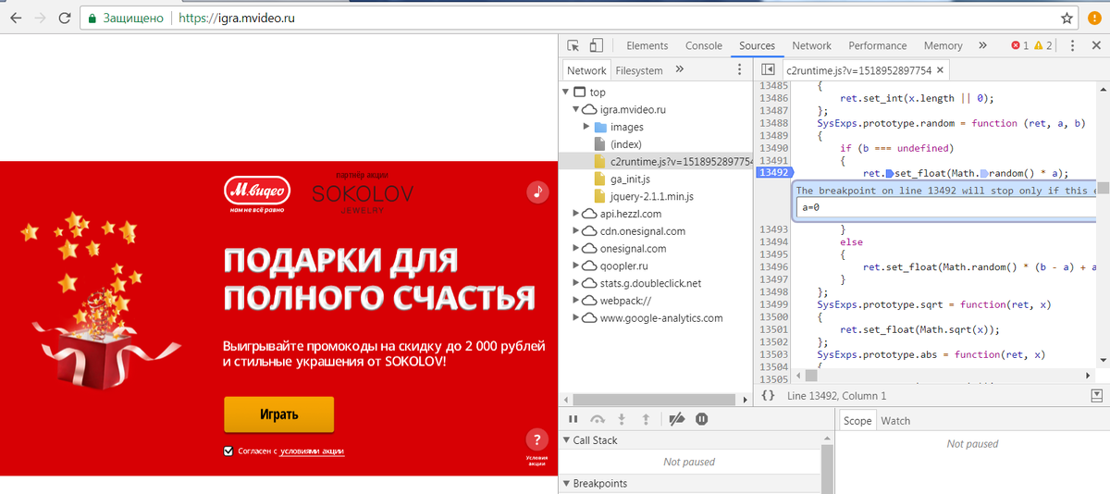This screenshot has height=494, width=1110.
Task: Click the navigator horizontal scrollbar thumb
Action: [656, 400]
